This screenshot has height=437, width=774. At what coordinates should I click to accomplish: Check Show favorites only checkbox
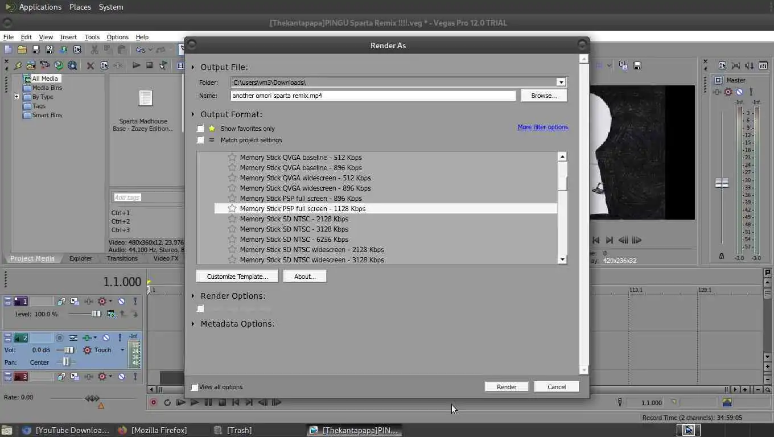pyautogui.click(x=200, y=129)
